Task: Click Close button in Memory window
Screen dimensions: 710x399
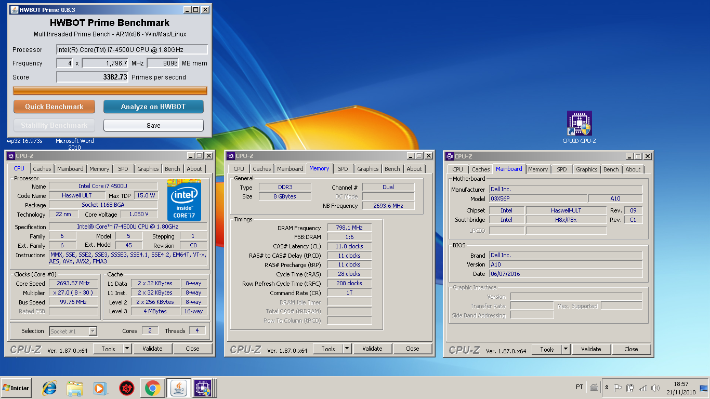Action: click(x=412, y=349)
